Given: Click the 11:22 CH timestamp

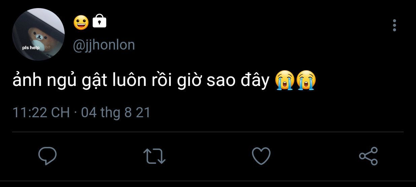Looking at the screenshot, I should pyautogui.click(x=41, y=112).
